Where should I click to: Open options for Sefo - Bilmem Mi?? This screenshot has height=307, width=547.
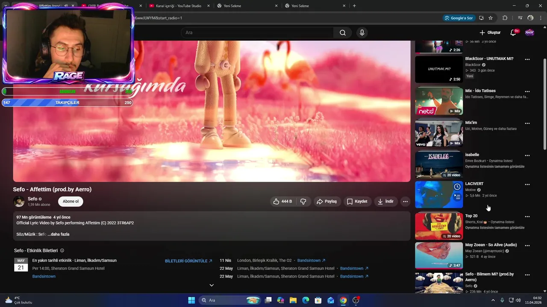[x=527, y=275]
